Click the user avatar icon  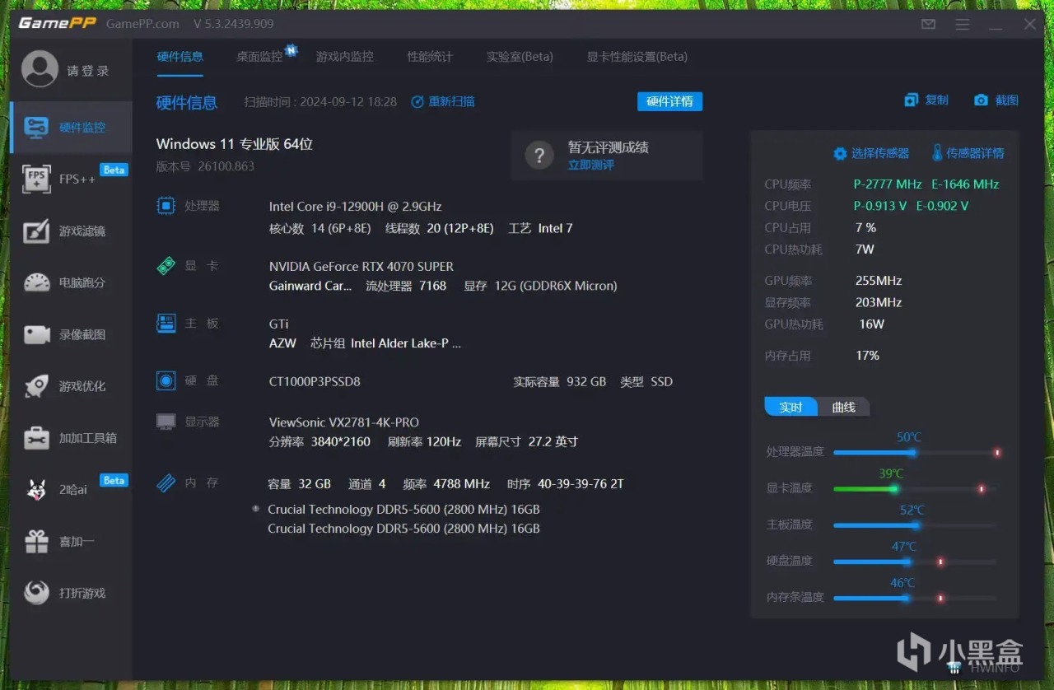click(40, 69)
